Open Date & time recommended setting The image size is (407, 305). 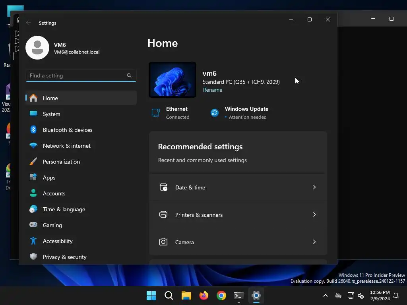pyautogui.click(x=238, y=187)
